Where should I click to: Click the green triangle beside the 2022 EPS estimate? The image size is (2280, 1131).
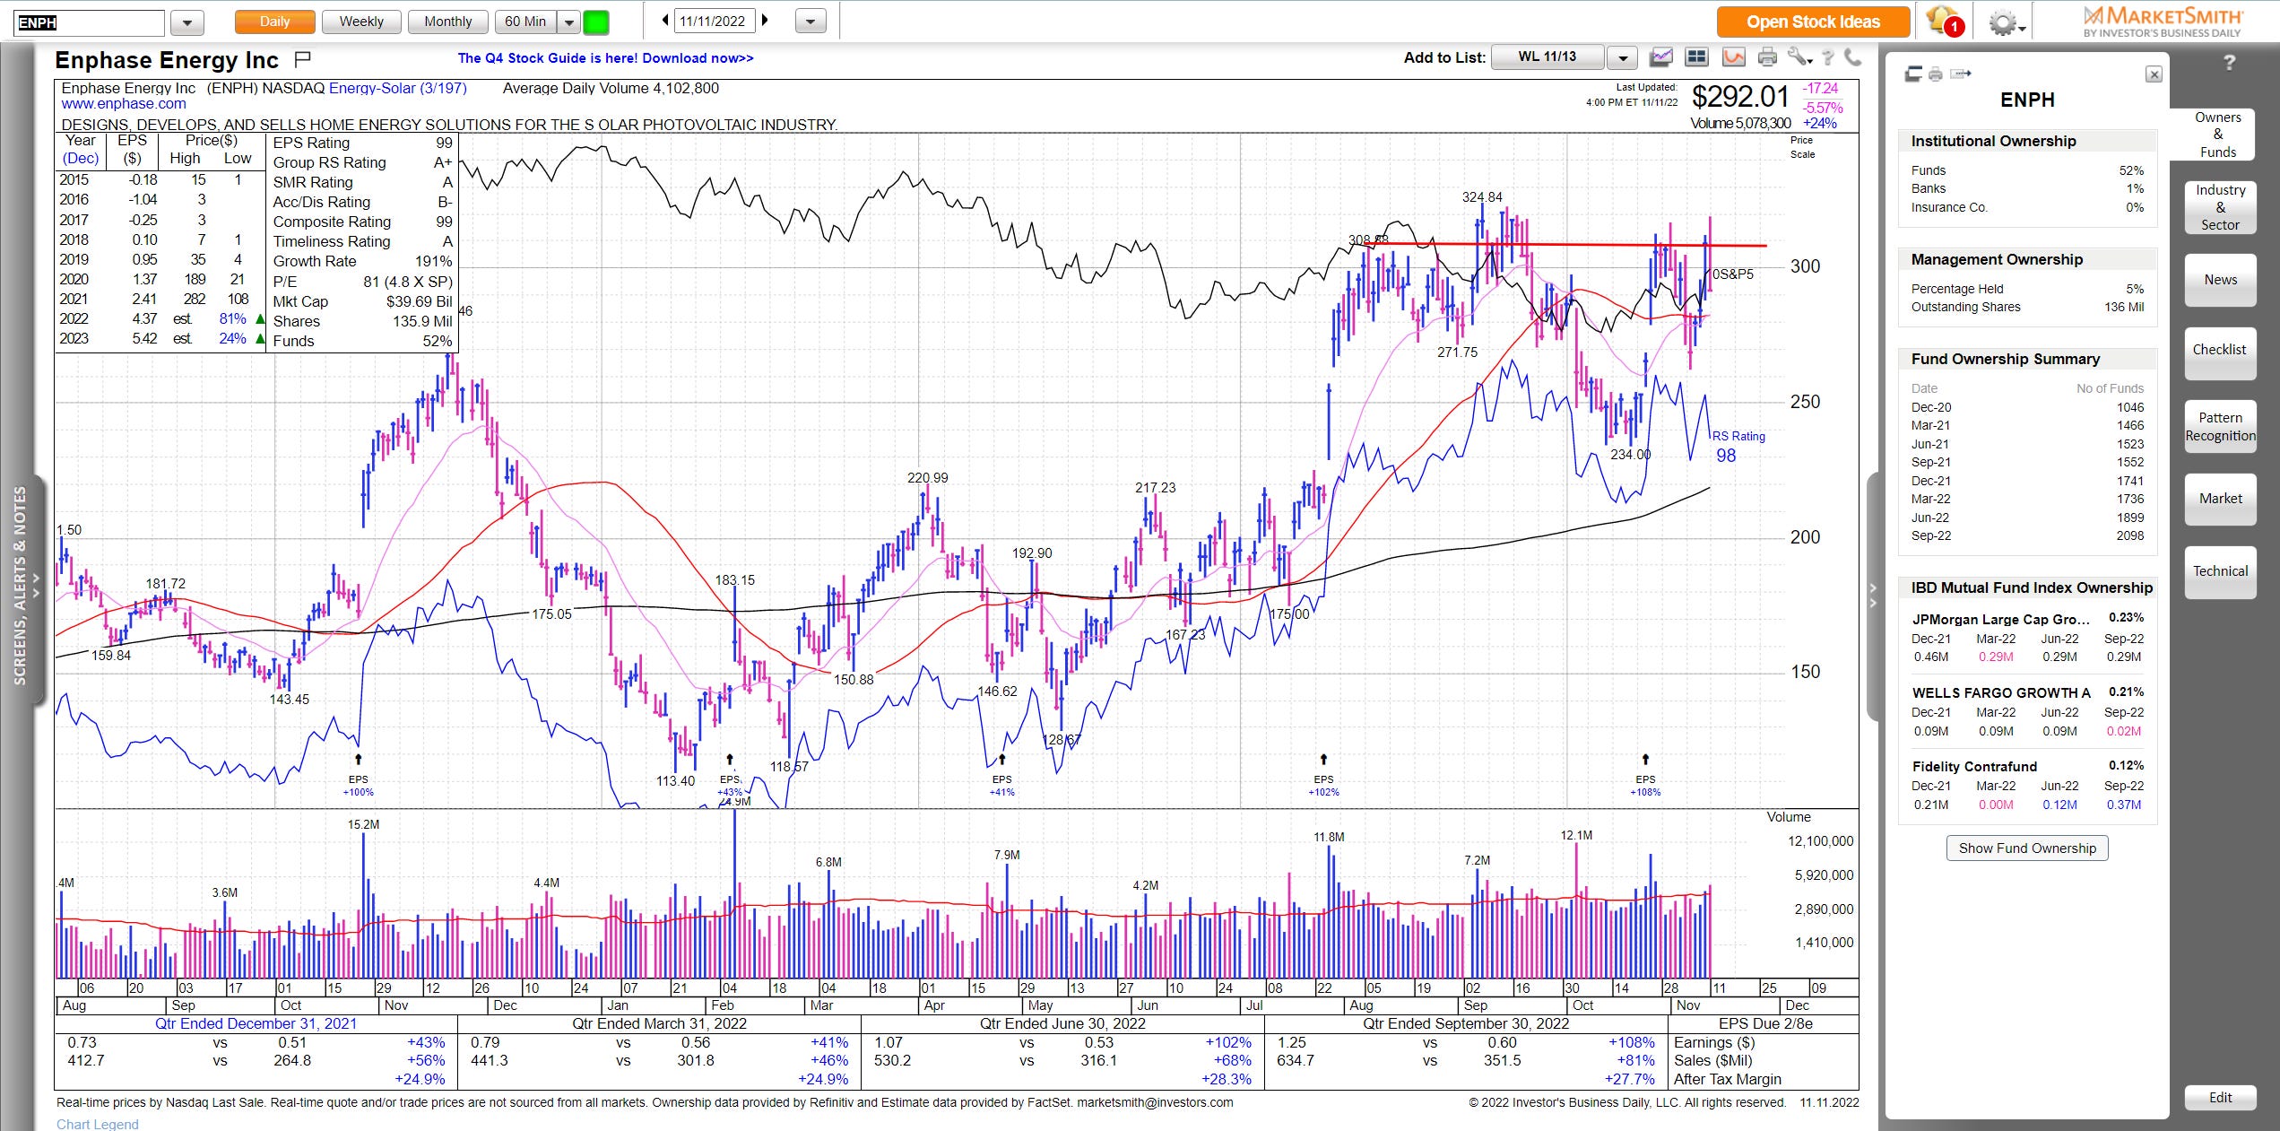[x=260, y=318]
